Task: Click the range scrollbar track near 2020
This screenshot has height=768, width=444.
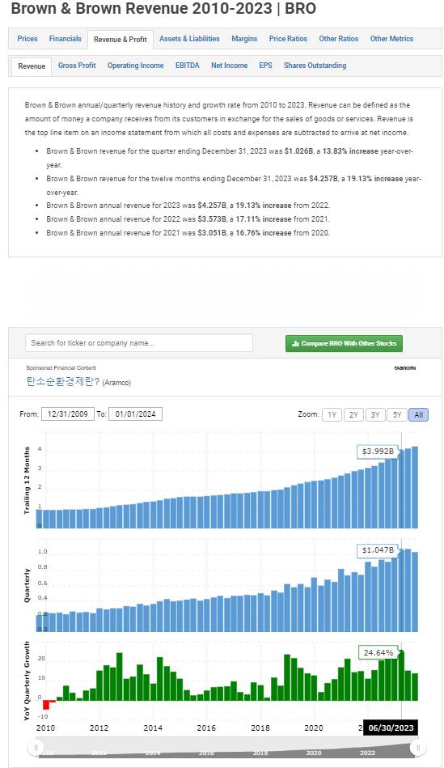Action: click(x=314, y=753)
